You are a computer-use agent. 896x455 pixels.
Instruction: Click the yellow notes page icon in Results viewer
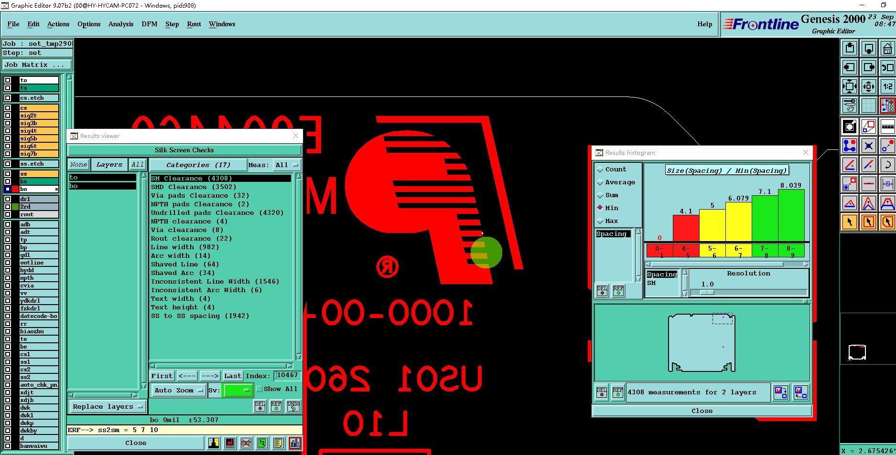279,443
